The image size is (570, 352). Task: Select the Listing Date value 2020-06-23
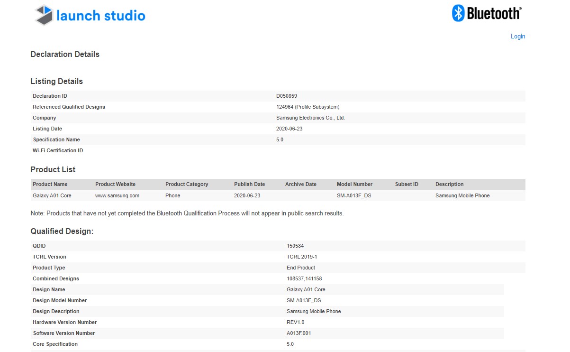click(290, 129)
